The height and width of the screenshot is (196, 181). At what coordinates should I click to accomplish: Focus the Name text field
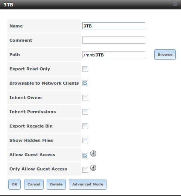[114, 26]
